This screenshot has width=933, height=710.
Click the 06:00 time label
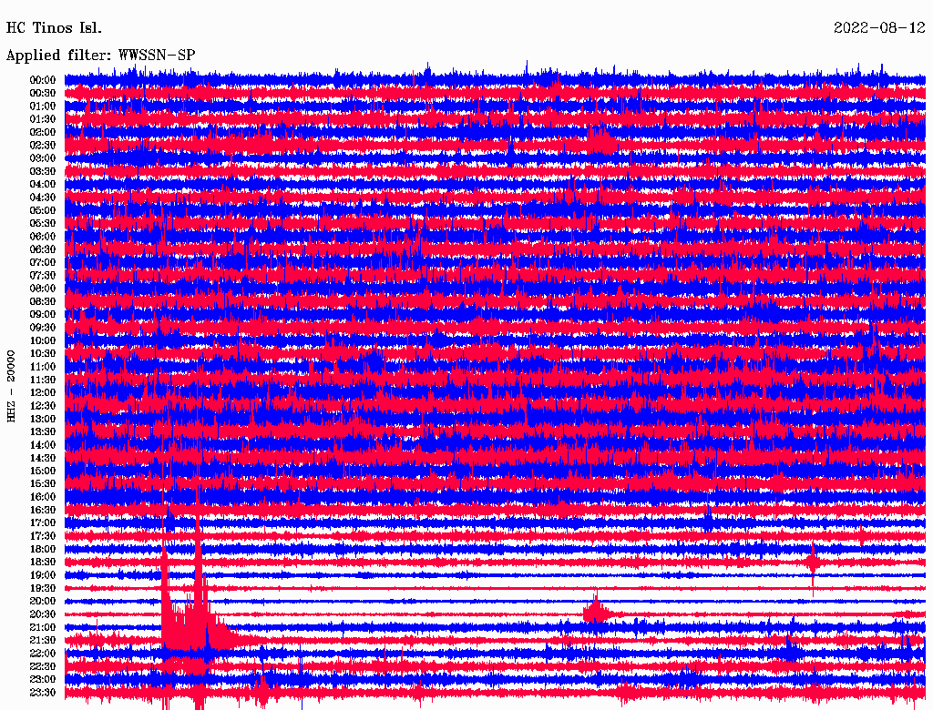pos(43,237)
